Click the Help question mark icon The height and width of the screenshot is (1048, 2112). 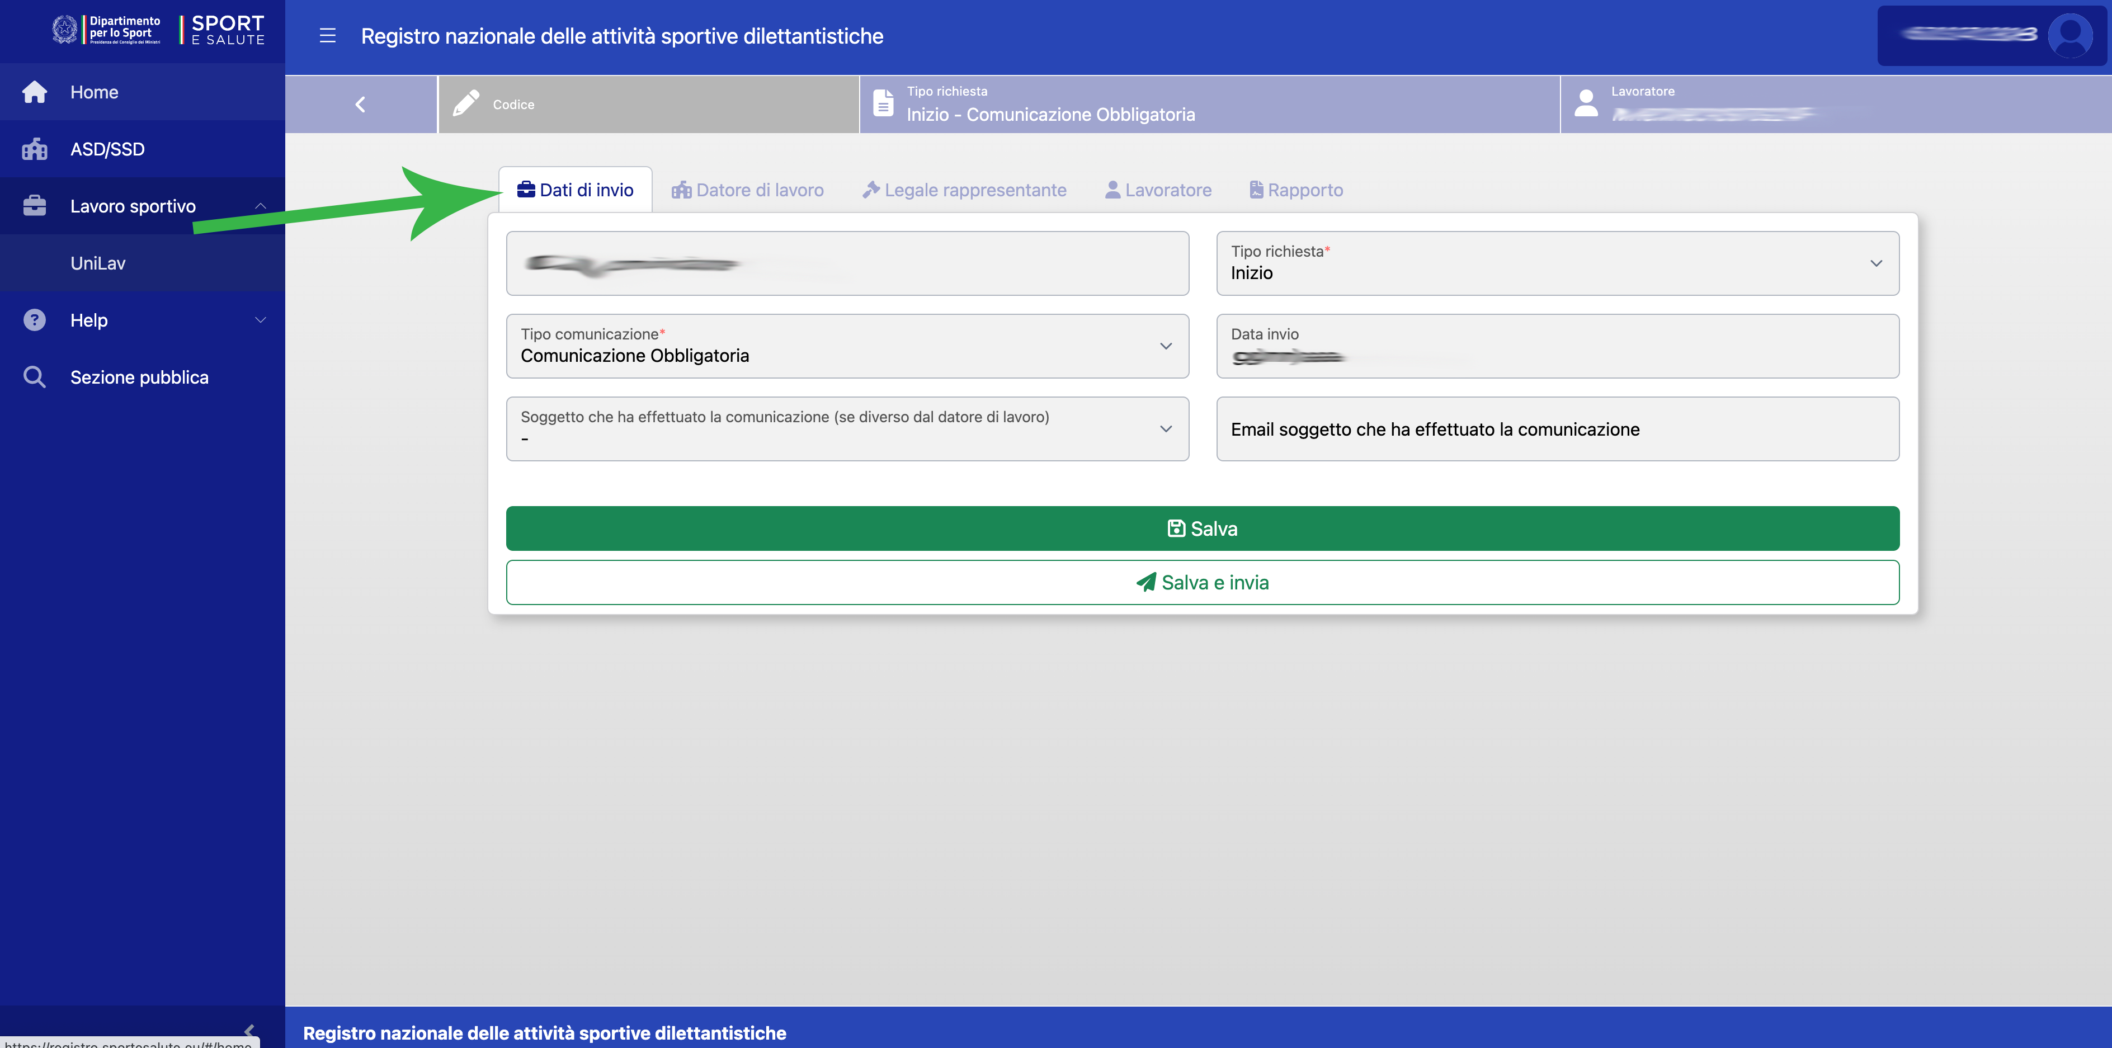pyautogui.click(x=35, y=320)
